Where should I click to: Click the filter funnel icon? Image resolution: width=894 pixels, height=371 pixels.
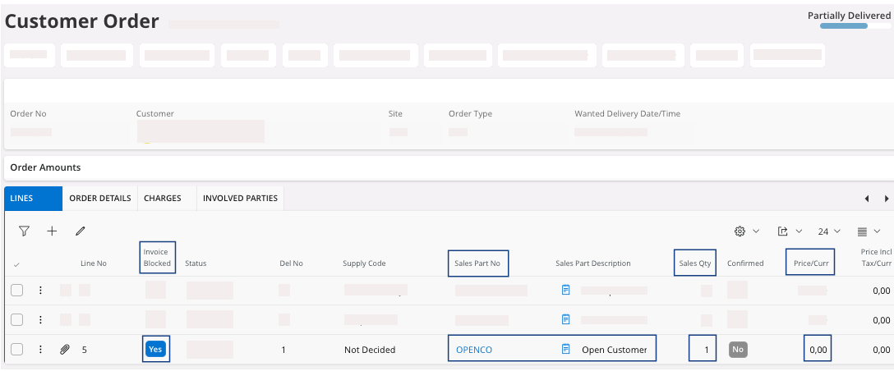click(24, 231)
